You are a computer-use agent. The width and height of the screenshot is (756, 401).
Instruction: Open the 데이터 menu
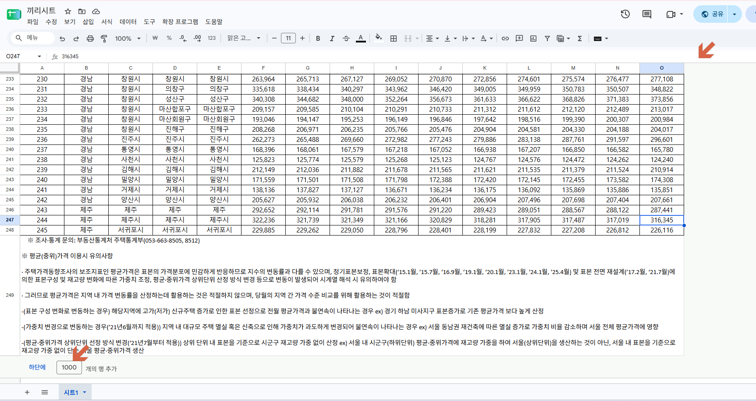click(128, 21)
